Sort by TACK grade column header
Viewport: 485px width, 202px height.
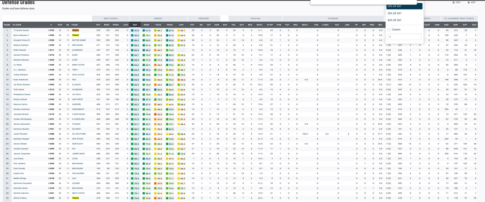point(159,24)
